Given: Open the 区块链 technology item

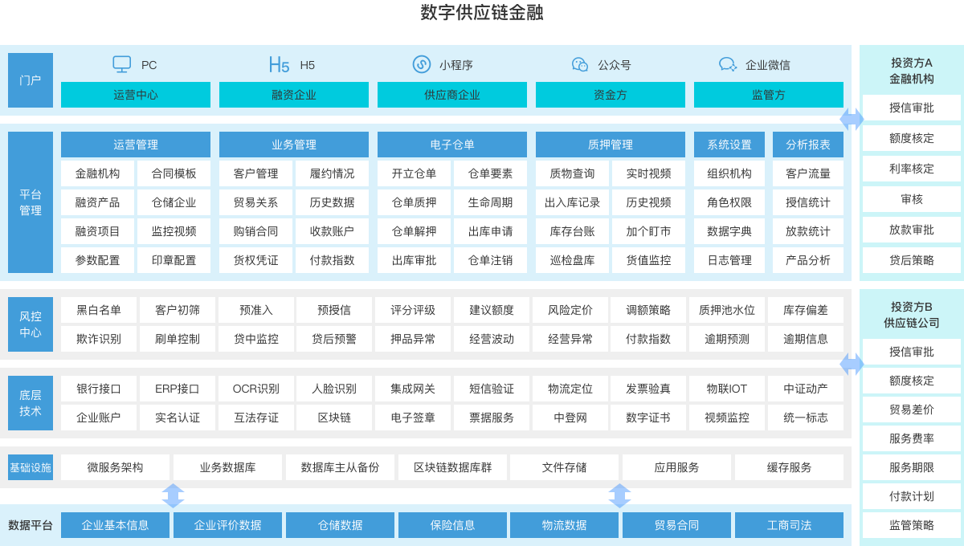Looking at the screenshot, I should [x=334, y=418].
